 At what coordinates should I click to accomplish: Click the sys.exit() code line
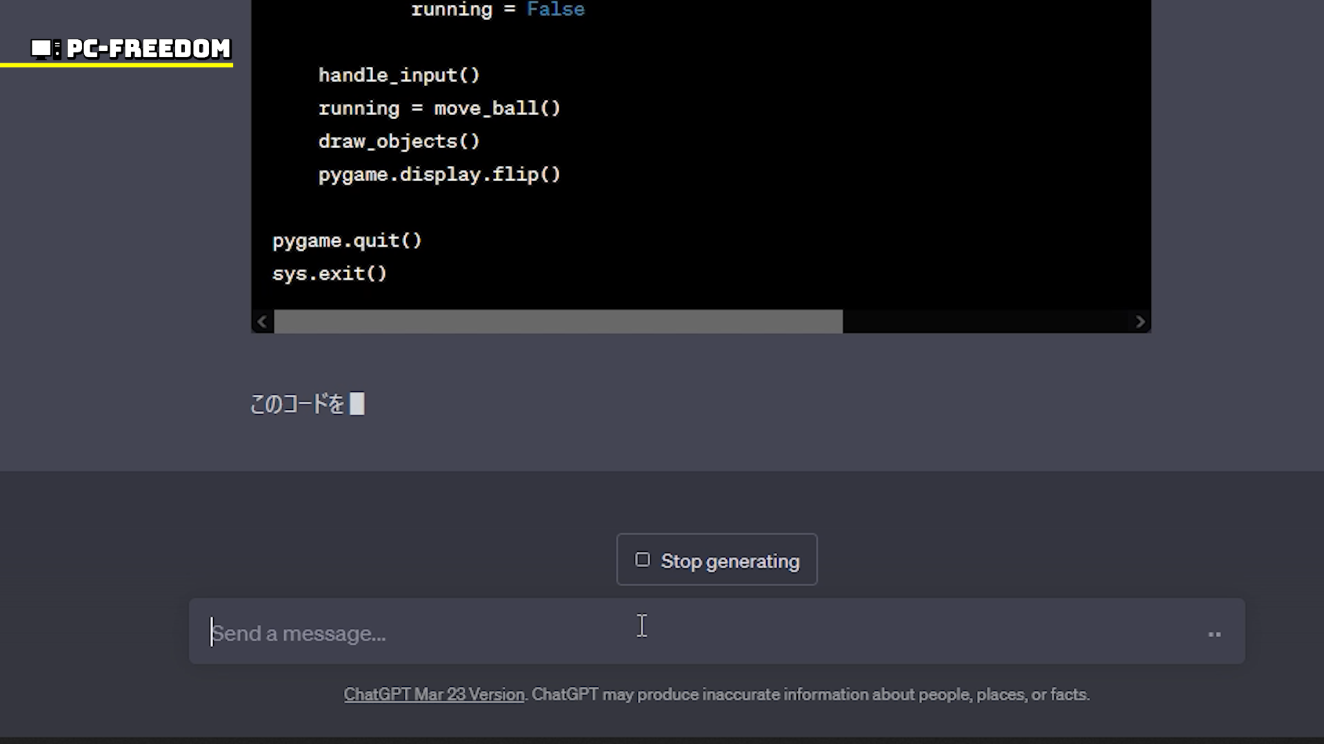(x=330, y=273)
